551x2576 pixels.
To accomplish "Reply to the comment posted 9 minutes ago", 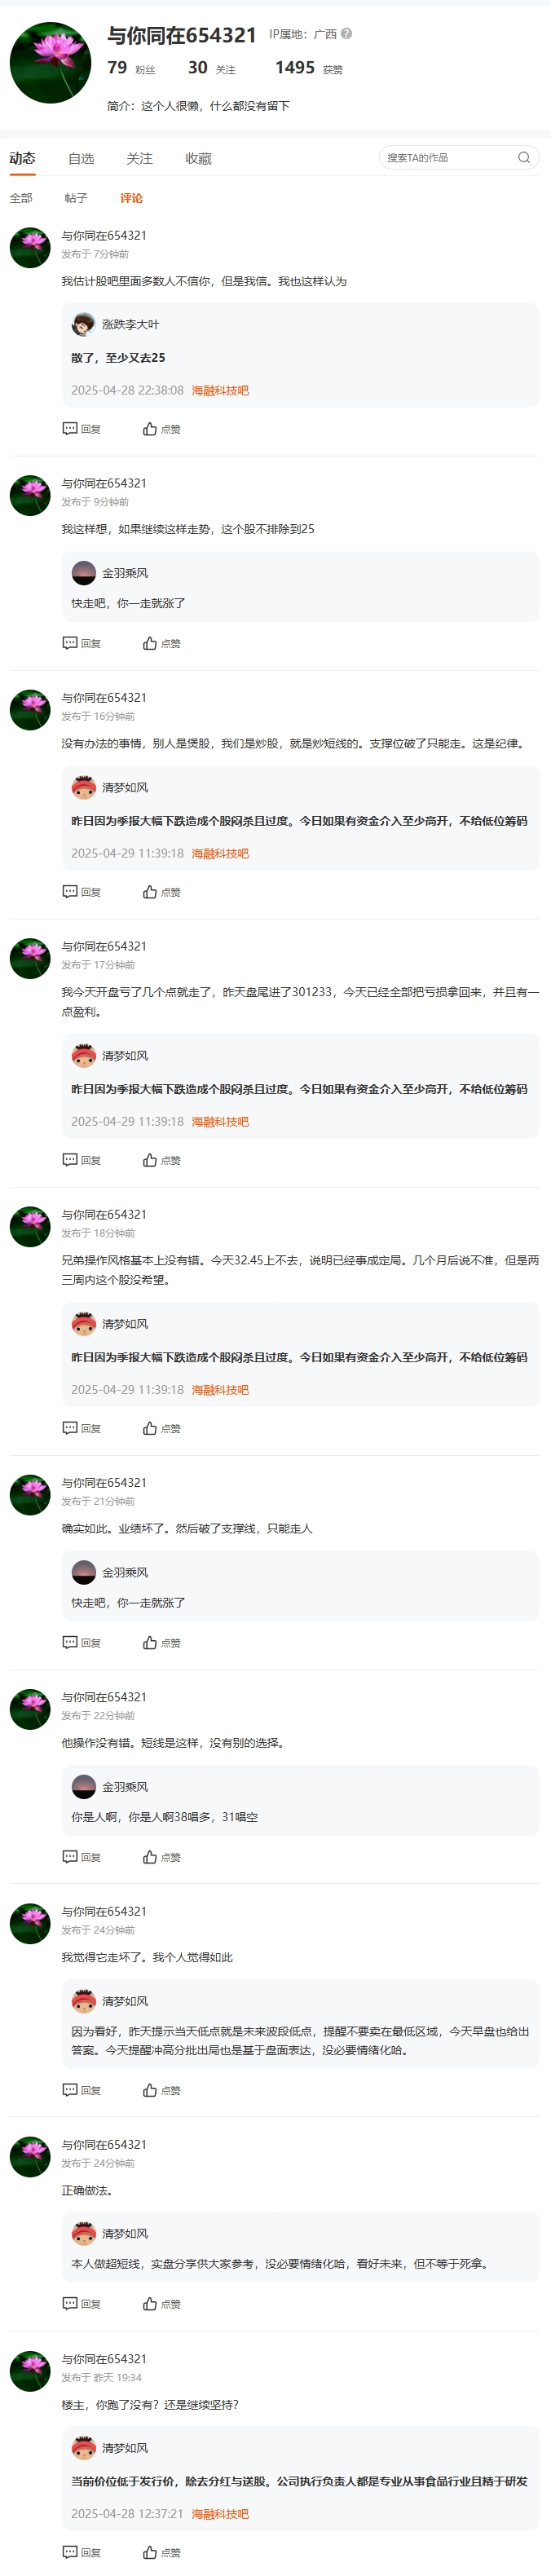I will tap(82, 643).
